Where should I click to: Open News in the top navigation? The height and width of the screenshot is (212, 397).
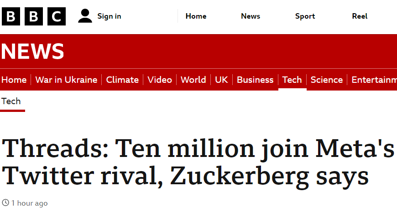coord(251,16)
